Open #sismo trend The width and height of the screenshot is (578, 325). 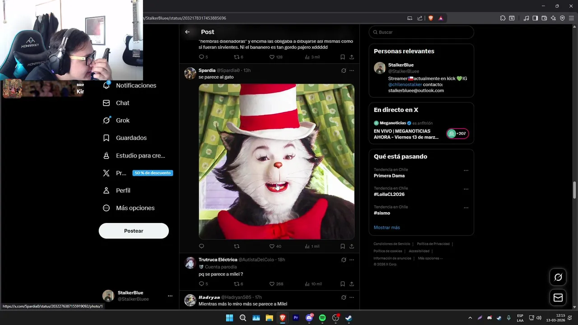coord(382,213)
